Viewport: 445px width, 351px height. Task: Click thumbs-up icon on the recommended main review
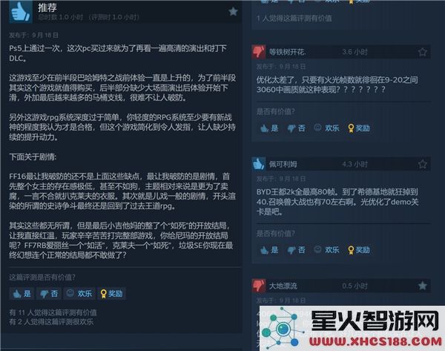pyautogui.click(x=21, y=11)
